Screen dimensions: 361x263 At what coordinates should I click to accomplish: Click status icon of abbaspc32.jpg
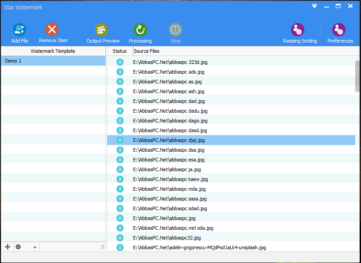click(120, 238)
